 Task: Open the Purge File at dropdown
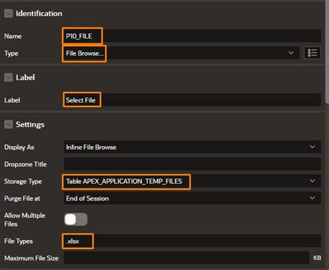click(192, 198)
